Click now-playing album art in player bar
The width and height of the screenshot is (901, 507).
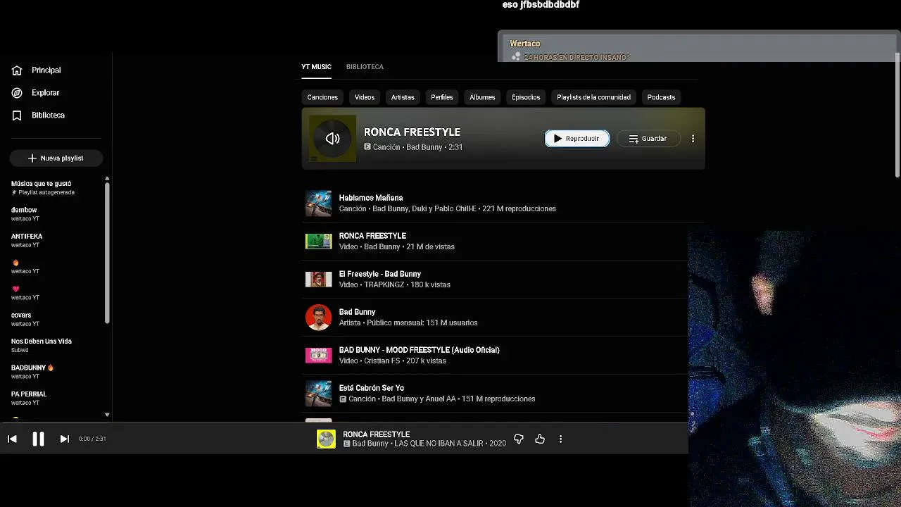tap(326, 439)
